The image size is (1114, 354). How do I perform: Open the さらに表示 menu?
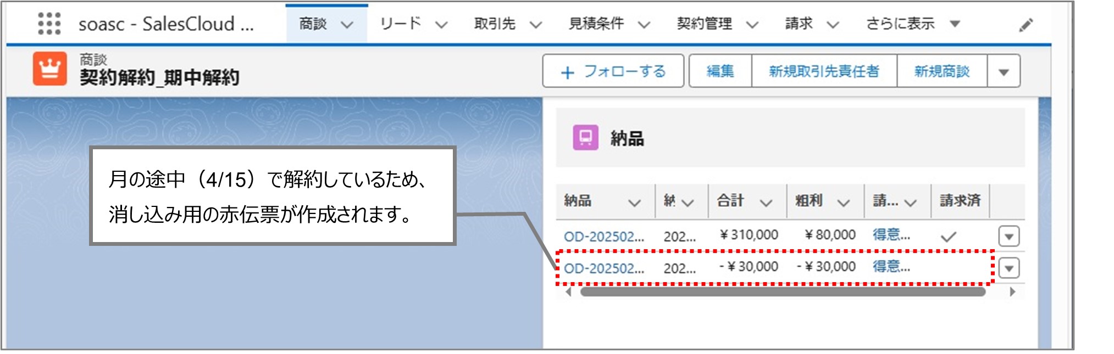(x=913, y=24)
